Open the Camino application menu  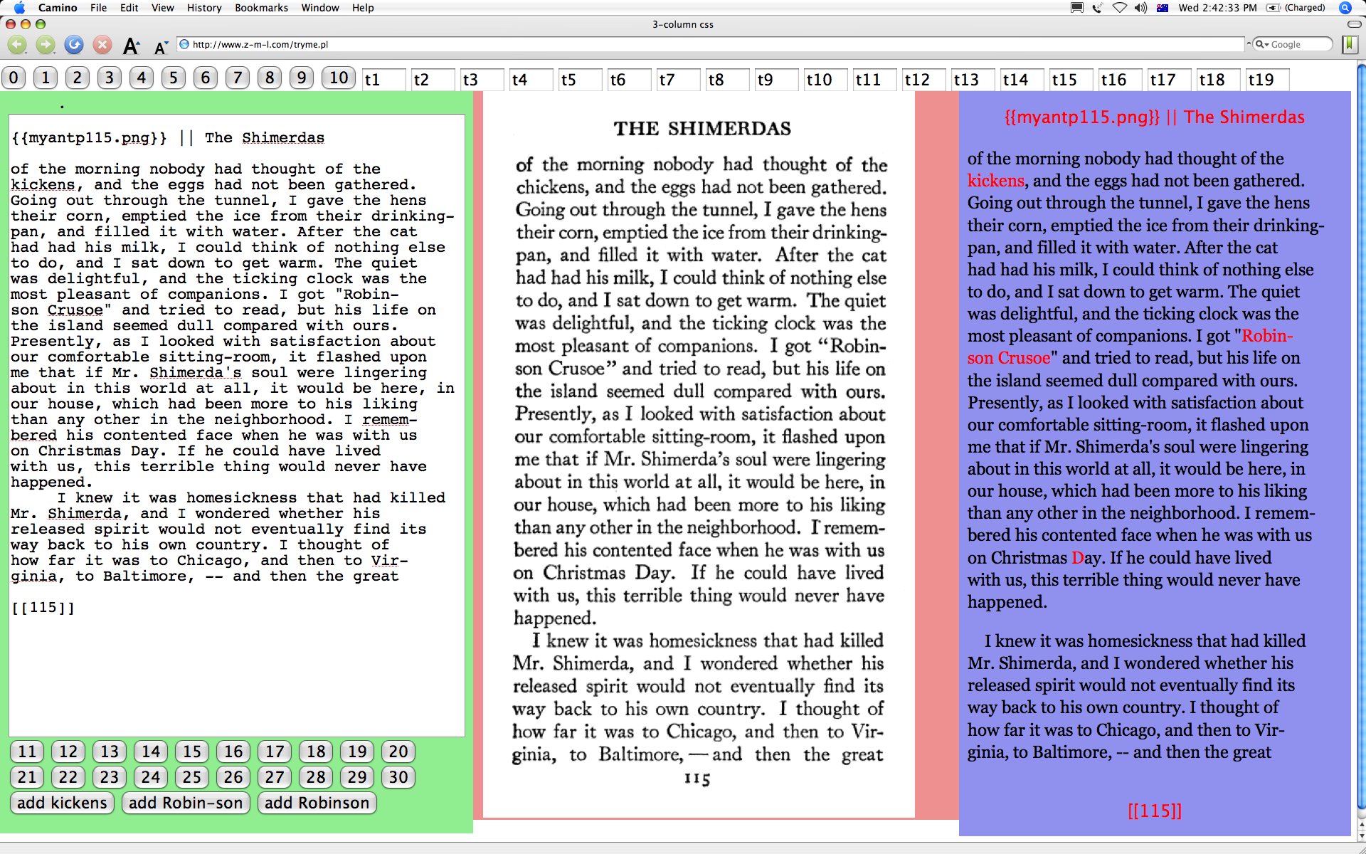58,8
